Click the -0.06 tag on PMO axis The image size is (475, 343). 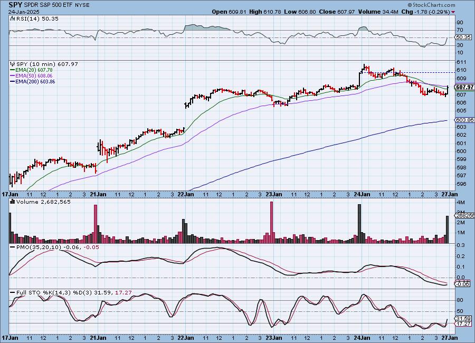click(x=463, y=284)
